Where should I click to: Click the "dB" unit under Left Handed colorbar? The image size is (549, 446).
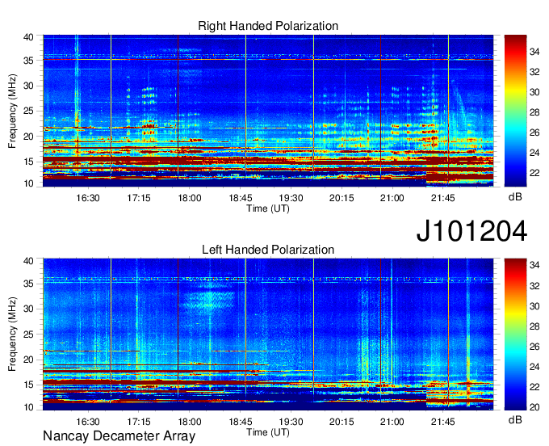click(x=515, y=420)
